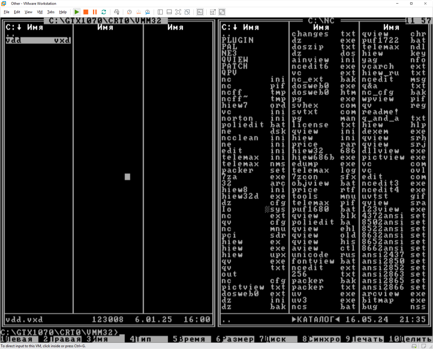Screen dimensions: 433x349
Task: Restart the guest with the green refresh icon
Action: point(104,12)
